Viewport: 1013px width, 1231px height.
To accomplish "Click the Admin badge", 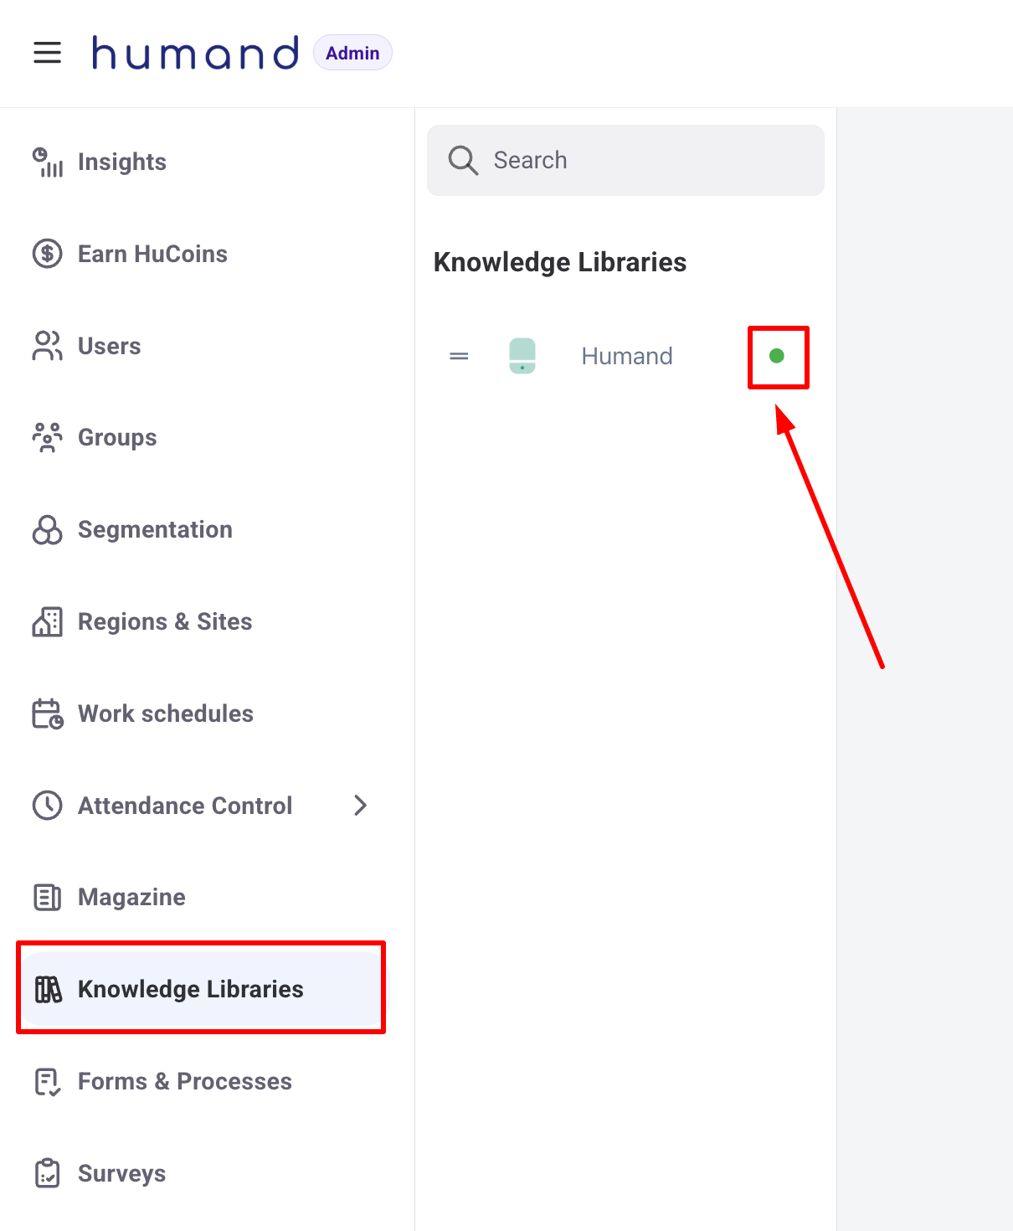I will (x=352, y=53).
